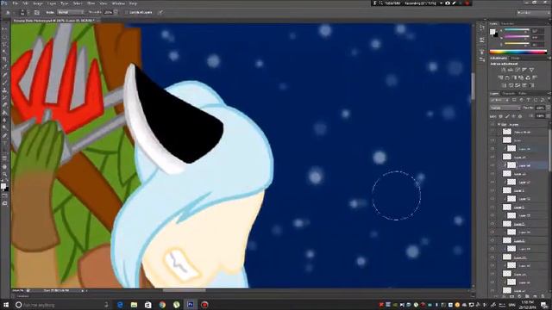Select the Spot Healing Brush tool

4,75
